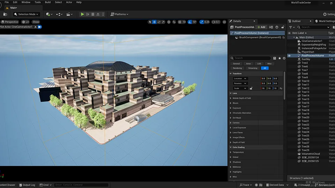
Task: Choose the Select objects cursor tool in viewport
Action: pos(150,22)
